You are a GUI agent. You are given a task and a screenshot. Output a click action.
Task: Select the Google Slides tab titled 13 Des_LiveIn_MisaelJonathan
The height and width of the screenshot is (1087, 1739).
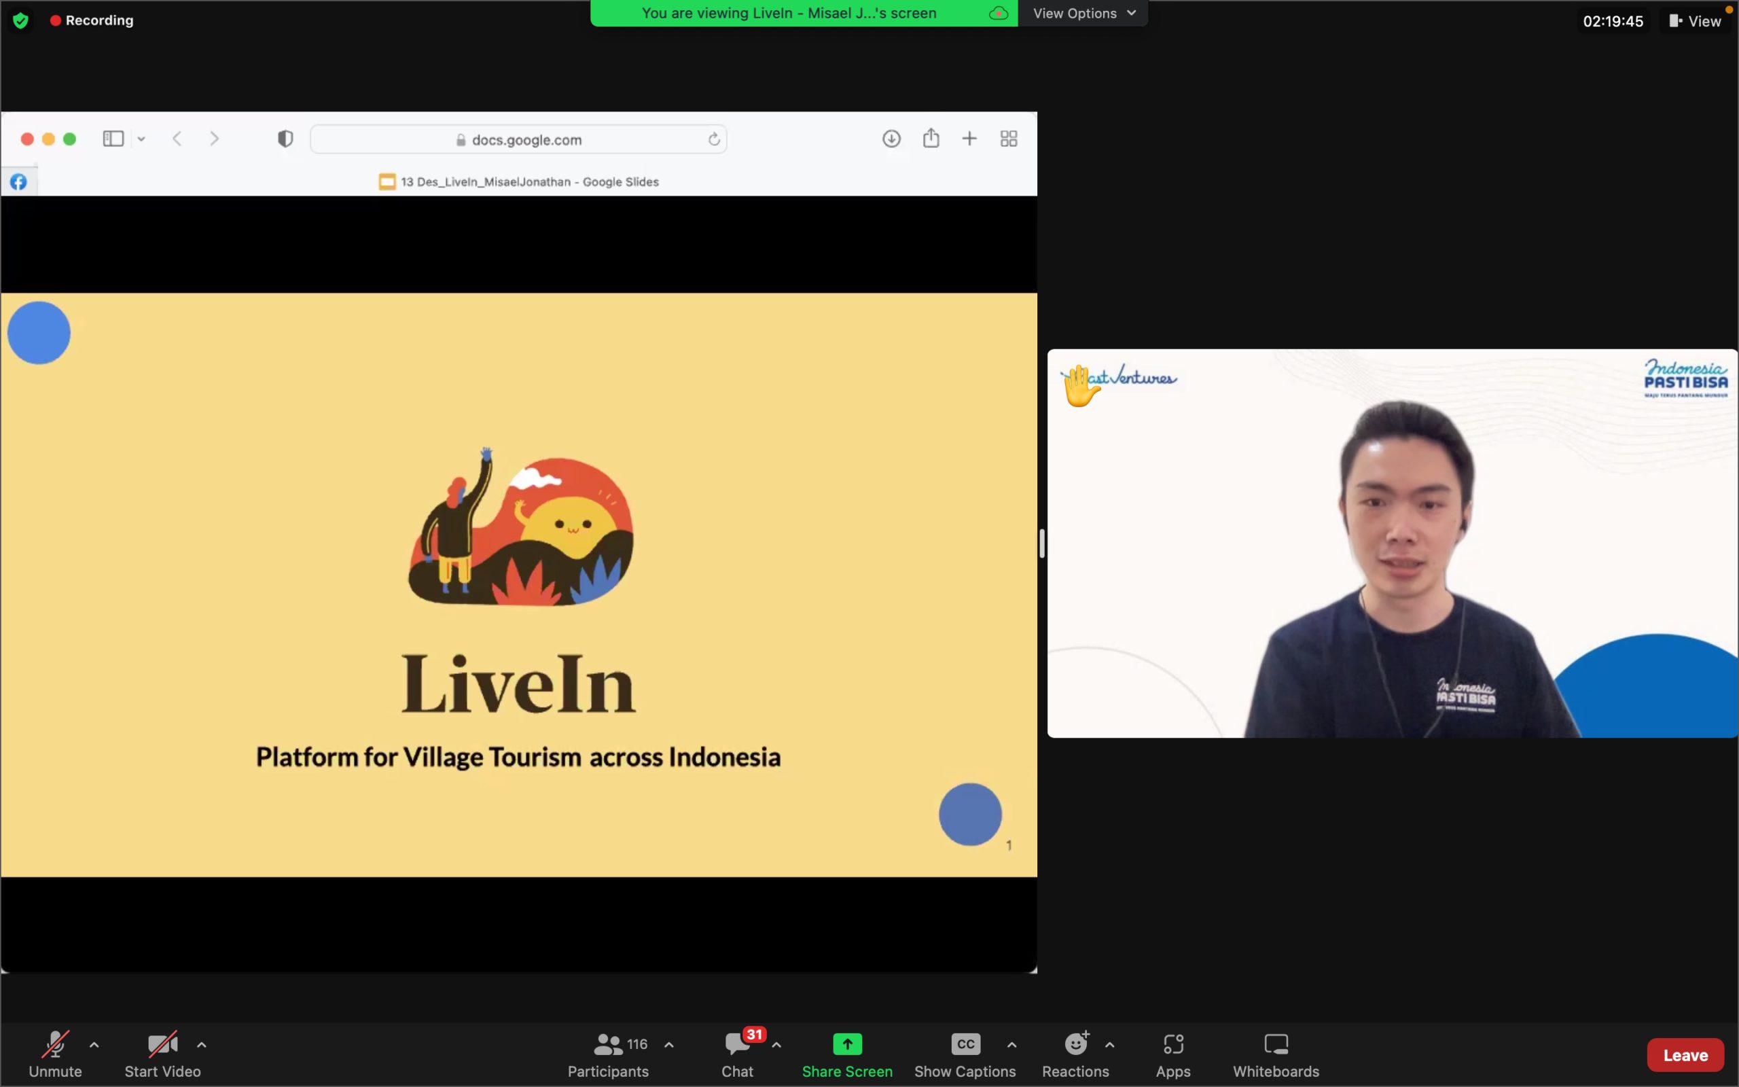tap(519, 182)
